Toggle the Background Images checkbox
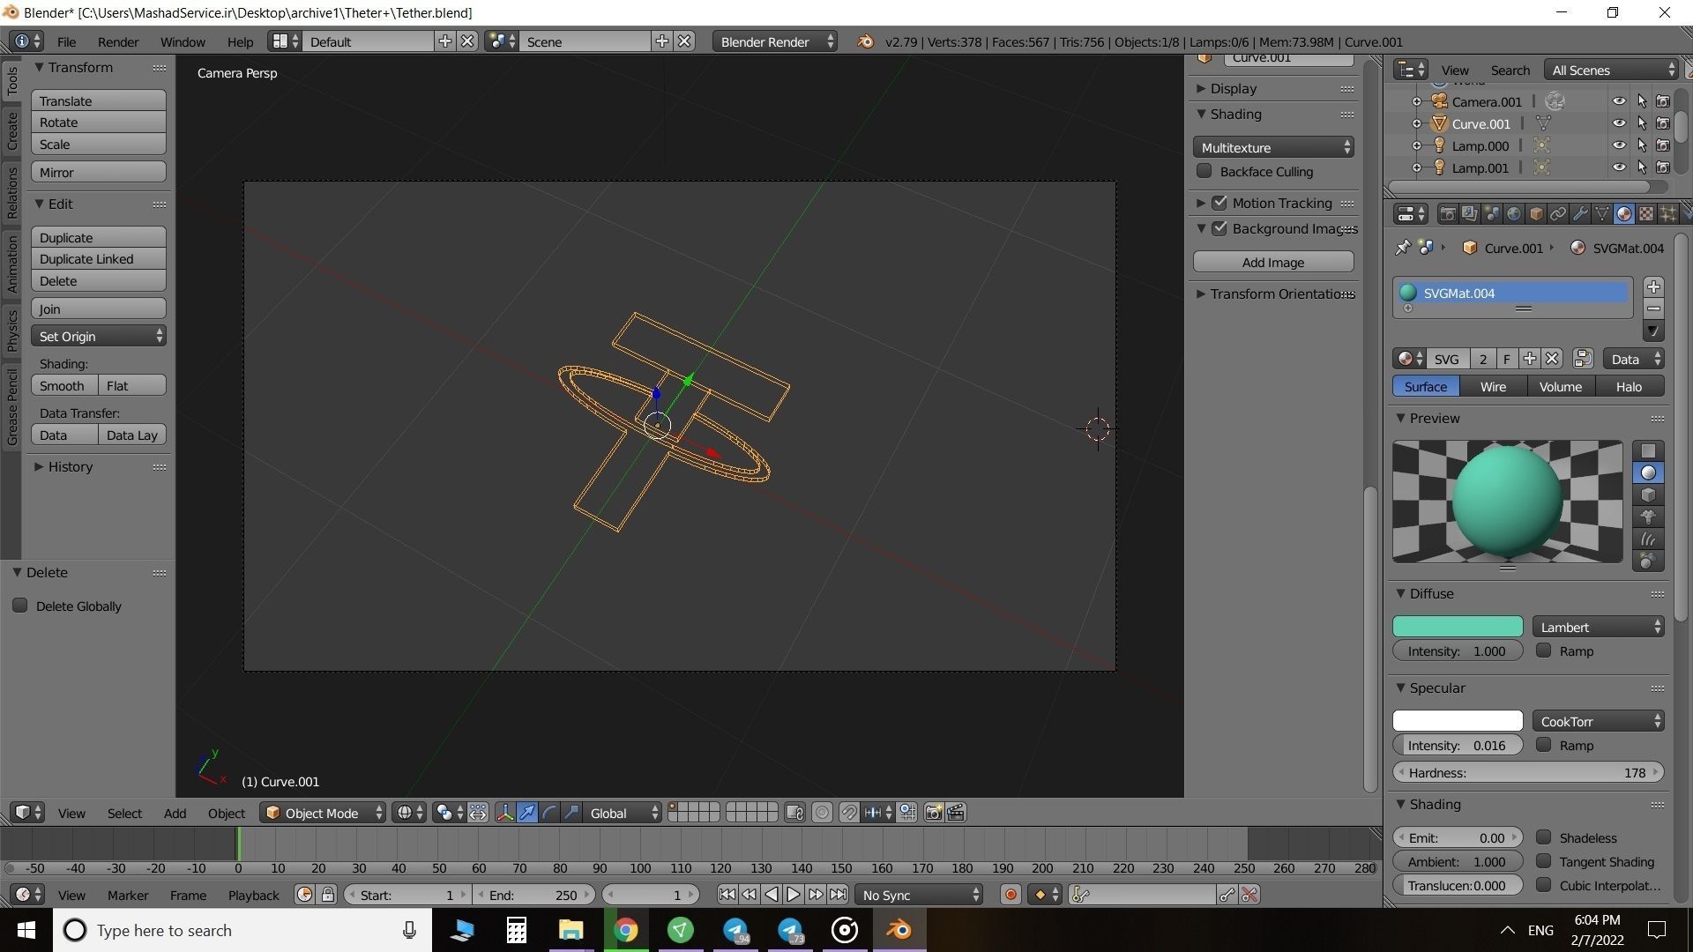The height and width of the screenshot is (952, 1693). coord(1219,228)
